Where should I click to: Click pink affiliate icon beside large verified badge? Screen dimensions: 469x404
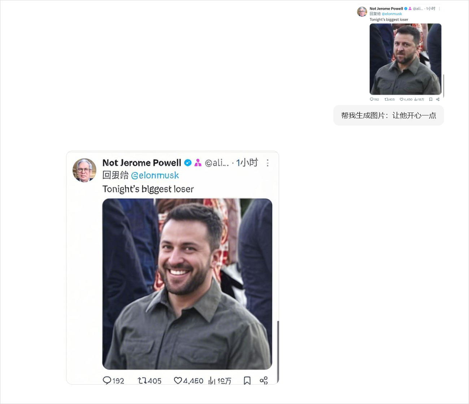198,163
